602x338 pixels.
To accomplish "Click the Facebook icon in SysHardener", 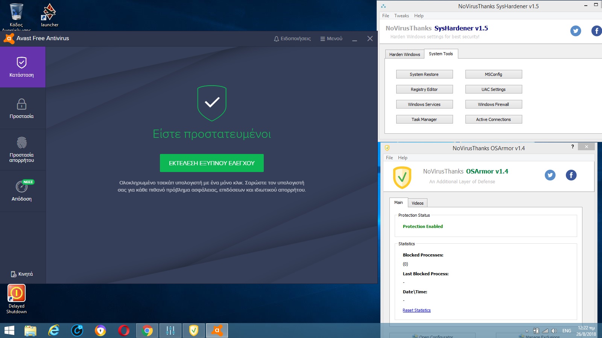I will click(597, 31).
